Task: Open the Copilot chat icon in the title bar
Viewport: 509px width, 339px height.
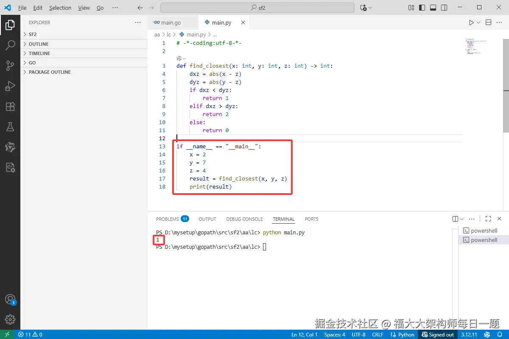Action: (x=363, y=8)
